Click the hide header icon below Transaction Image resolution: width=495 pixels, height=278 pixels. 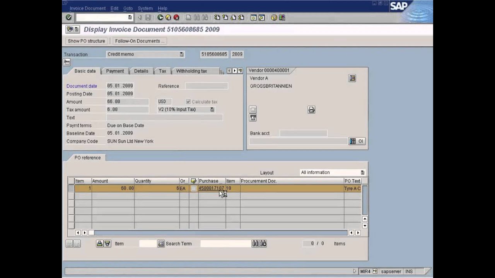coord(67,62)
